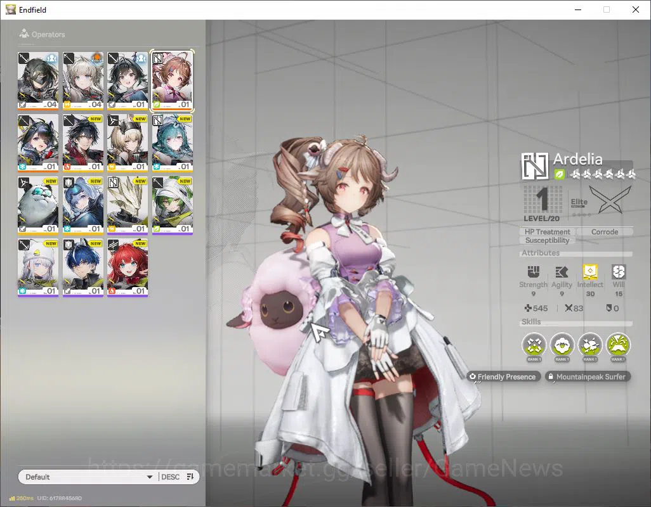The image size is (651, 507).
Task: Click Ardelia's class emblem beside her name
Action: (534, 166)
